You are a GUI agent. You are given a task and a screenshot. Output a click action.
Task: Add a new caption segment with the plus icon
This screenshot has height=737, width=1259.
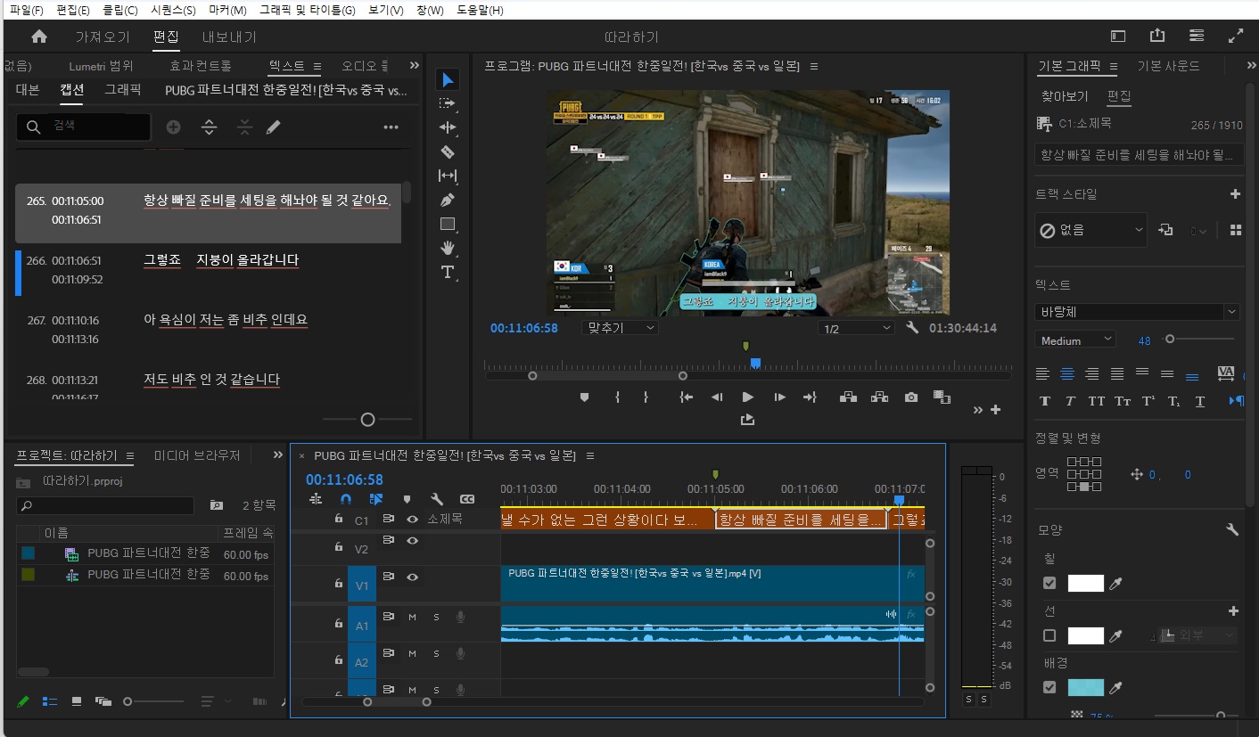click(x=173, y=127)
